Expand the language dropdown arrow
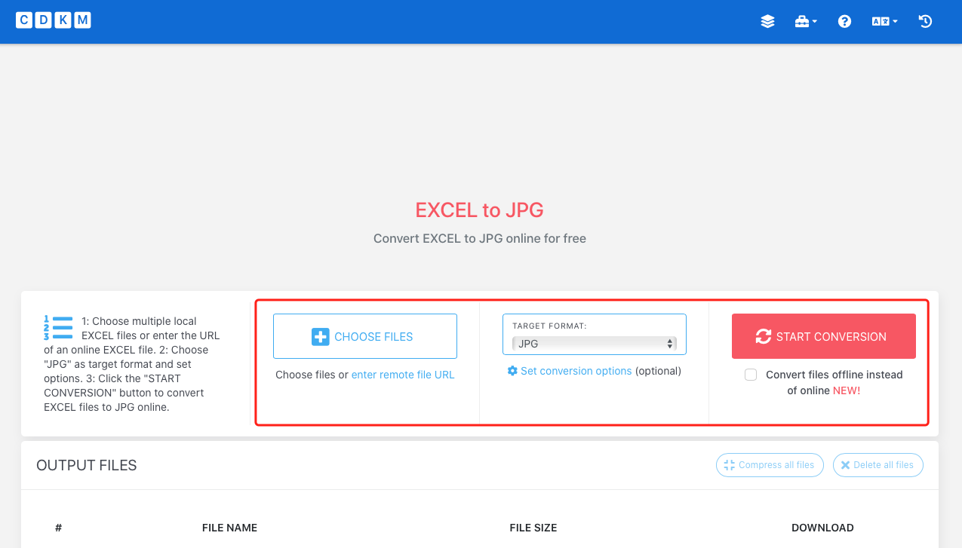This screenshot has height=548, width=962. (x=893, y=21)
